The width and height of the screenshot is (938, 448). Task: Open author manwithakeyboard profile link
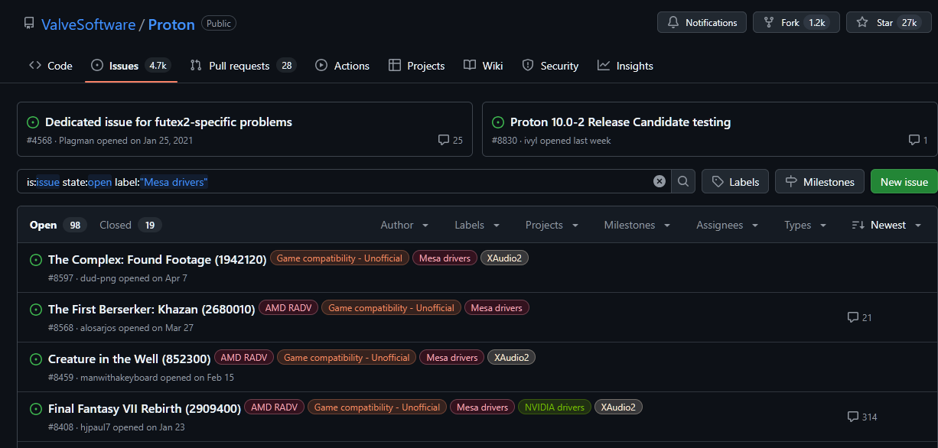(119, 378)
